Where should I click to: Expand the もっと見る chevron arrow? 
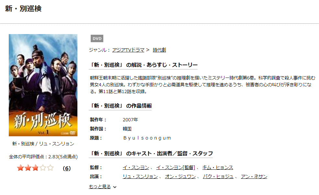(115, 187)
